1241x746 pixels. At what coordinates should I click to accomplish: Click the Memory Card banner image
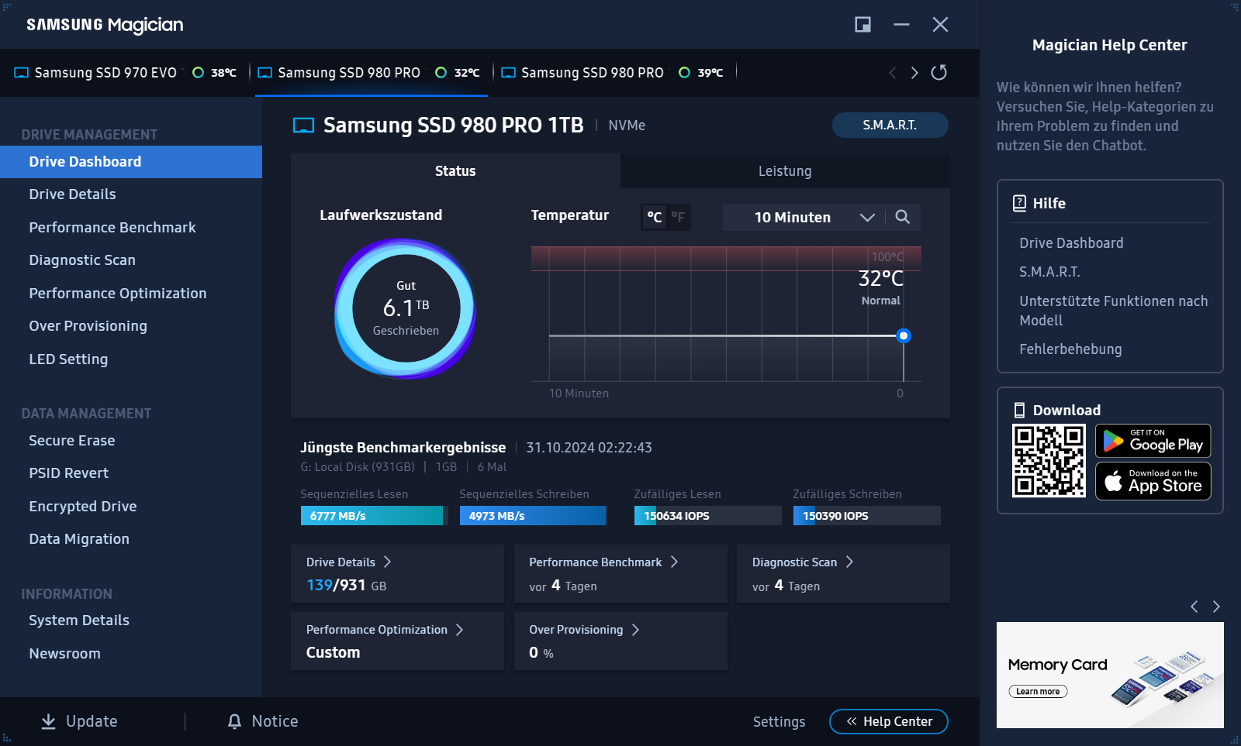pos(1110,675)
